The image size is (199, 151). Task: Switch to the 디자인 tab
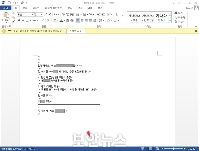coord(36,8)
